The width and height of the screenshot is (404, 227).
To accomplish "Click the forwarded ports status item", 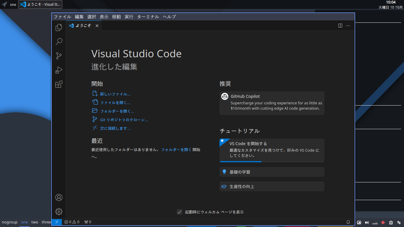I will (x=88, y=222).
